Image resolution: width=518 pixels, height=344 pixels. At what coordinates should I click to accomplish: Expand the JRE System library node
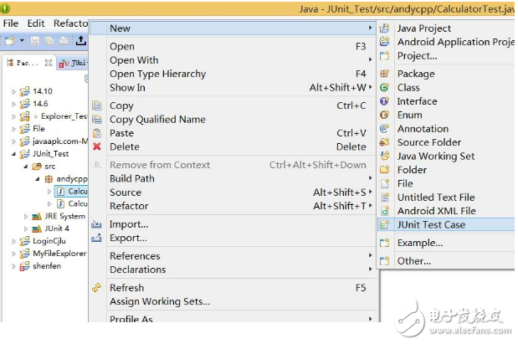(x=25, y=216)
